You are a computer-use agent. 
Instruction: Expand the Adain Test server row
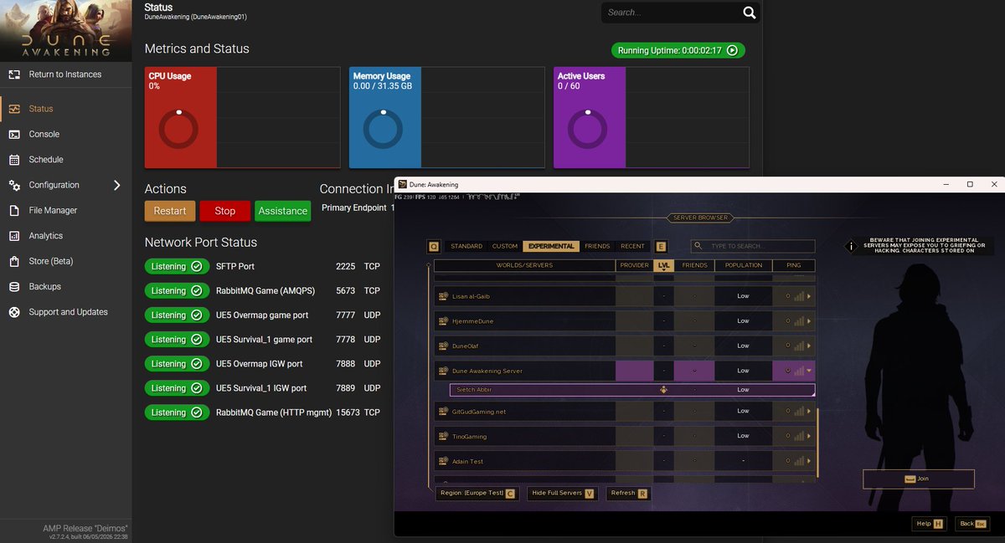coord(809,461)
